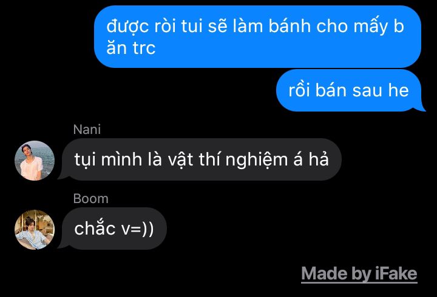Image resolution: width=437 pixels, height=297 pixels.
Task: Click the sender name 'Boom'
Action: click(91, 199)
